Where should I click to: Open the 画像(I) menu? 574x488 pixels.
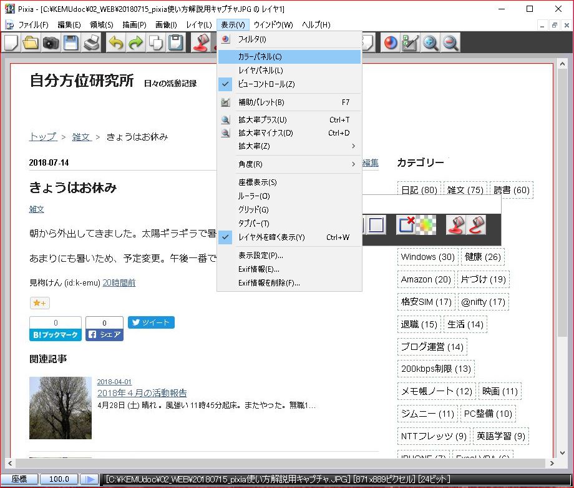166,24
